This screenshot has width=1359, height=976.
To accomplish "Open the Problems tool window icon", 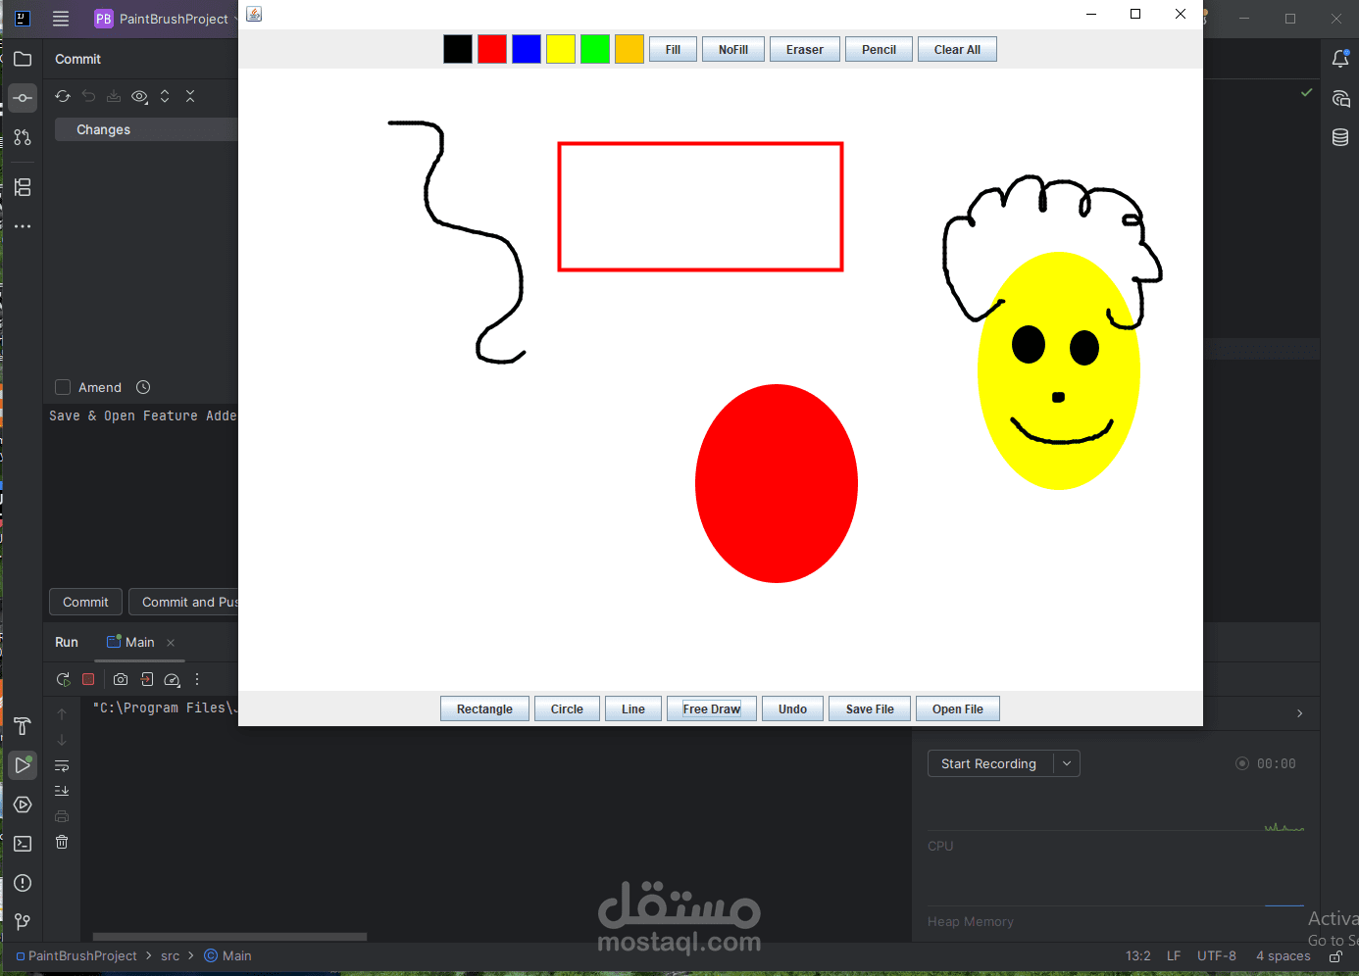I will pos(23,883).
